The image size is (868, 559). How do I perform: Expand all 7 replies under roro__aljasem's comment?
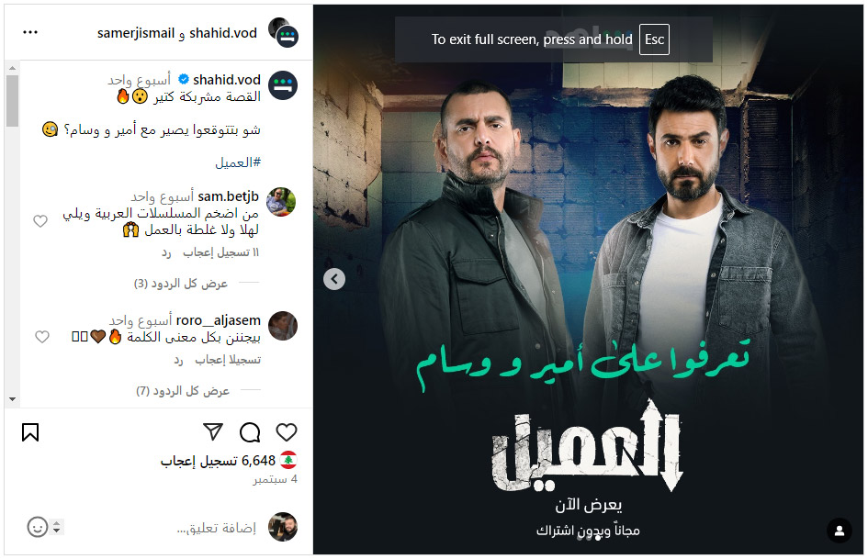[183, 391]
